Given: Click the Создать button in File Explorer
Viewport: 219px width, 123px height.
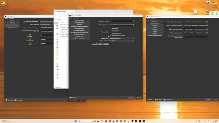Looking at the screenshot, I should tap(59, 19).
